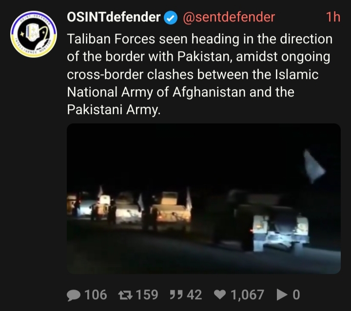
Task: Click the play triangle views icon
Action: tap(282, 294)
